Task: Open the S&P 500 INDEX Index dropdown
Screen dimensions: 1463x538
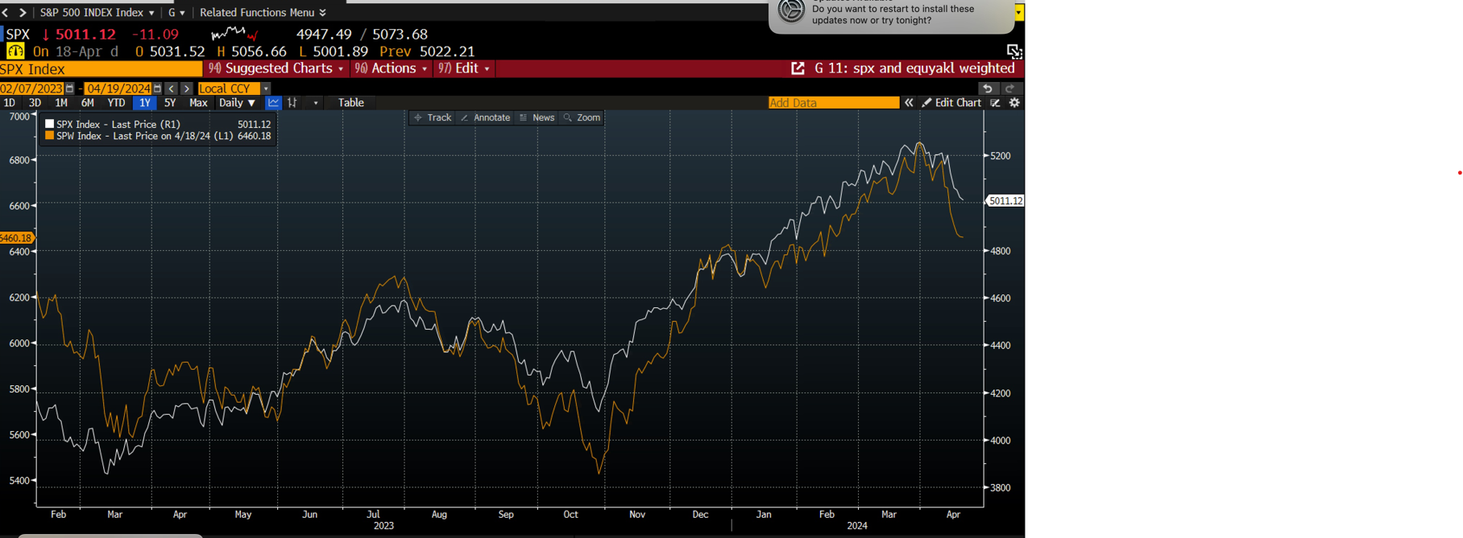Action: point(97,12)
